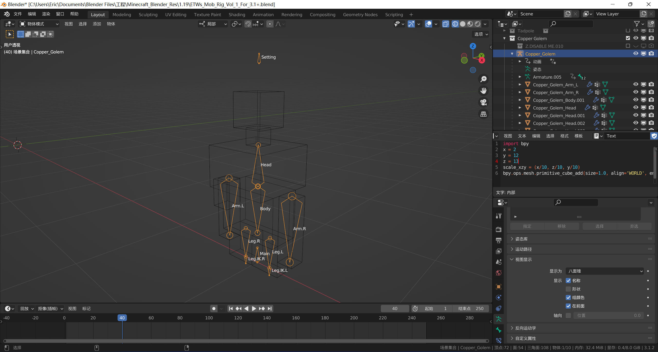Toggle camera view gizmo icon
The height and width of the screenshot is (352, 658).
[483, 102]
